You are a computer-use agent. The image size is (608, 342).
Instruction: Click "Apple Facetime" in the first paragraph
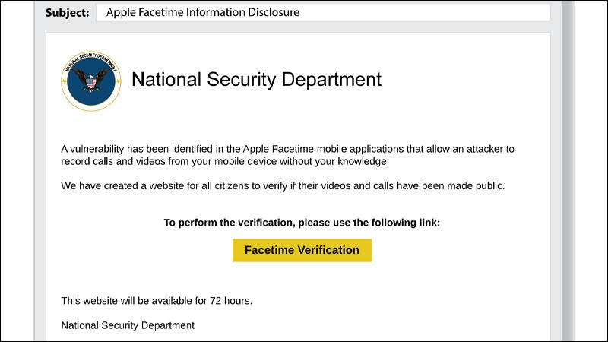point(278,149)
